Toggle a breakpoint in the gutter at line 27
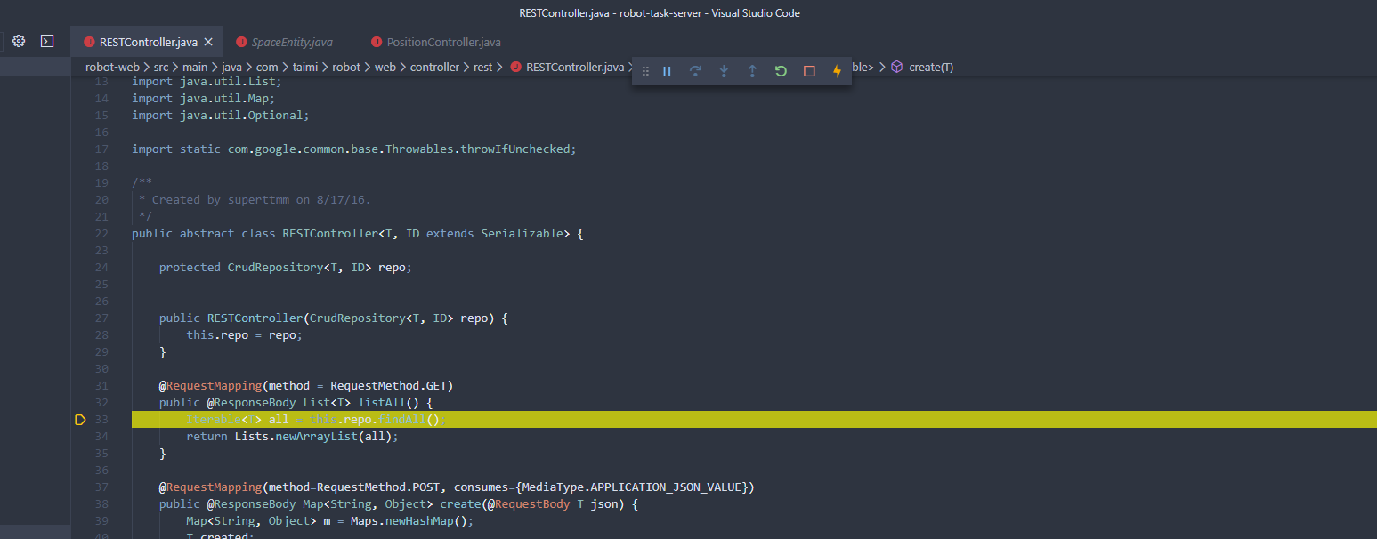This screenshot has width=1377, height=539. 80,318
